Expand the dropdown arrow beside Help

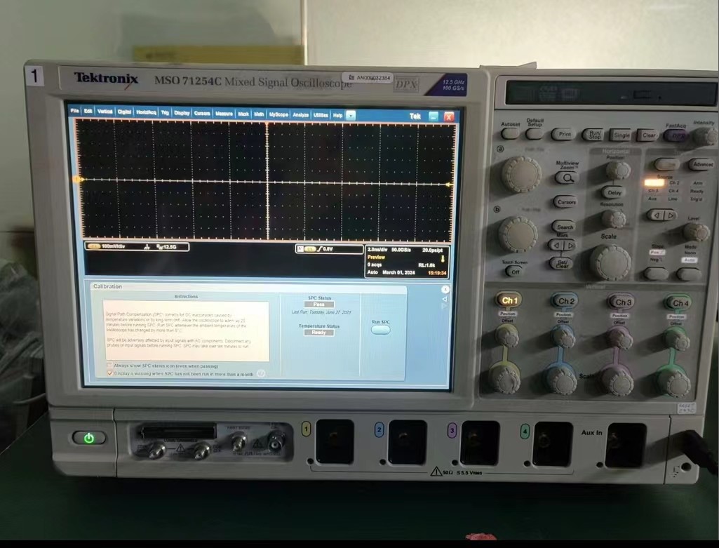click(351, 116)
